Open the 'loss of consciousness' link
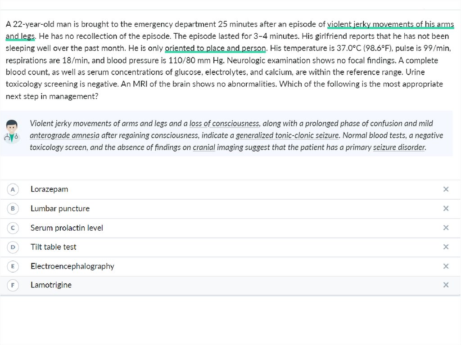The width and height of the screenshot is (461, 345). (224, 123)
